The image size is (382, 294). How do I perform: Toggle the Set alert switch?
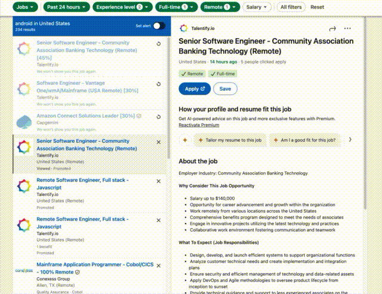tap(159, 26)
